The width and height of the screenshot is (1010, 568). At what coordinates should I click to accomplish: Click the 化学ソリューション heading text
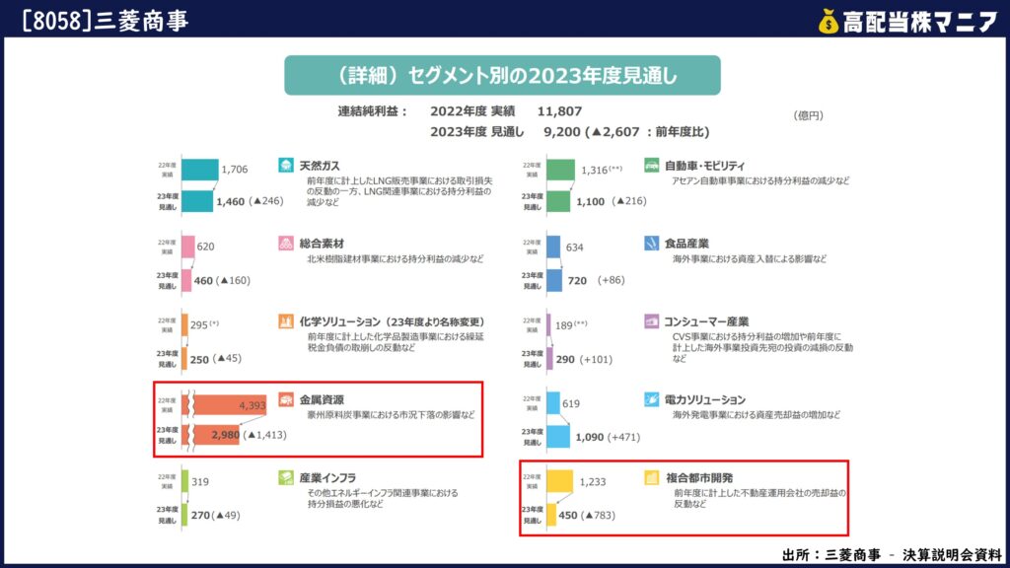coord(392,321)
